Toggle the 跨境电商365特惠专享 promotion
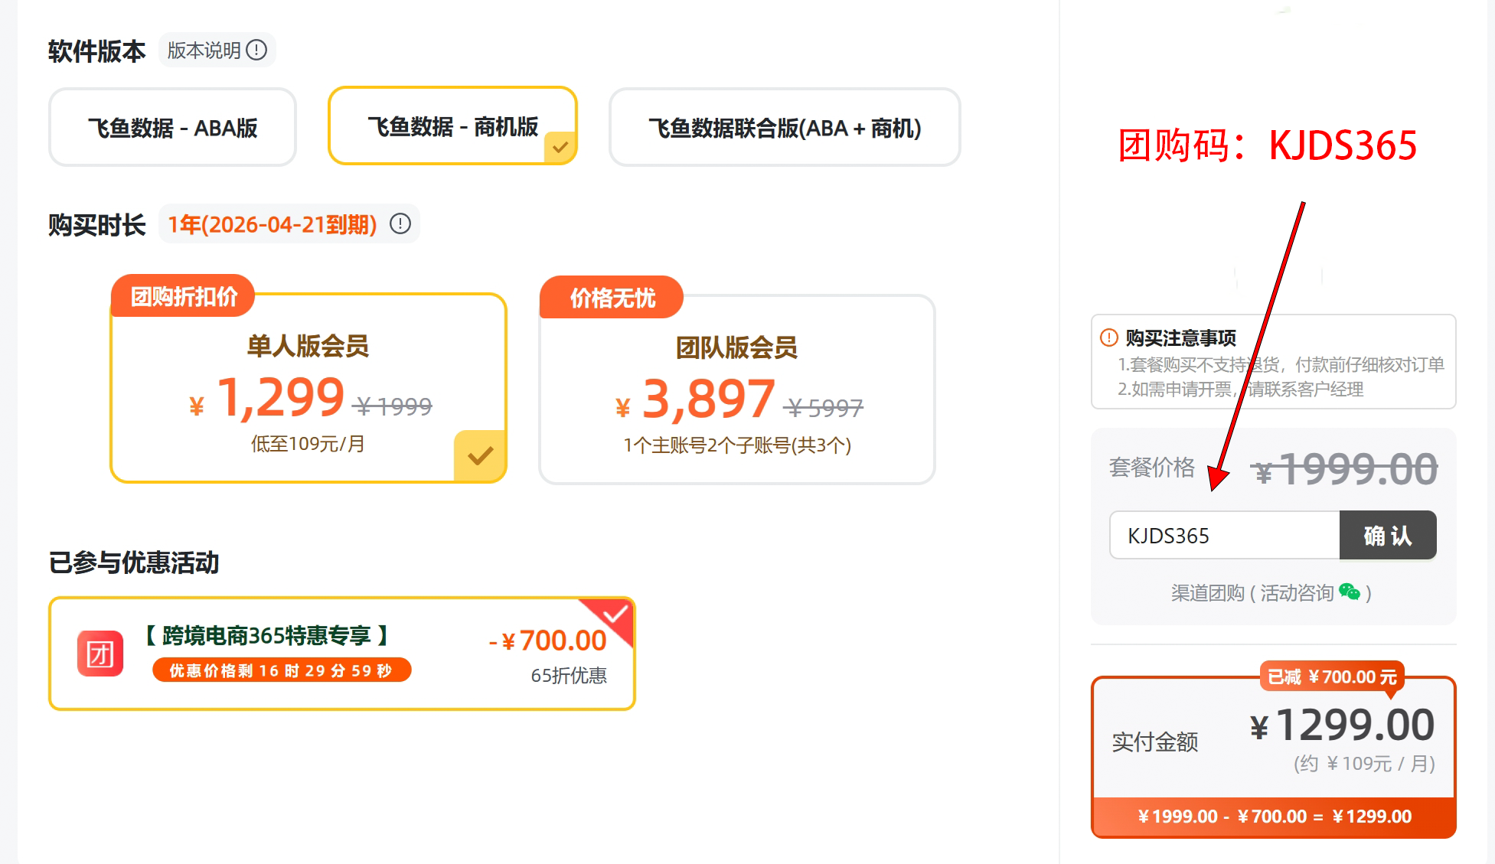 [x=341, y=654]
